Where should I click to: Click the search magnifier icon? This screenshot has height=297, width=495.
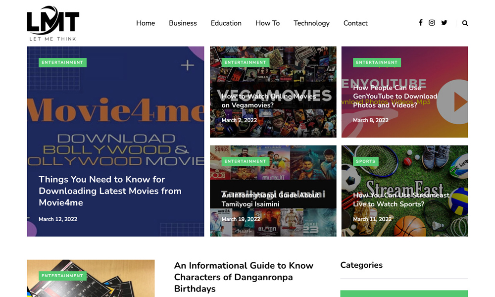point(465,23)
